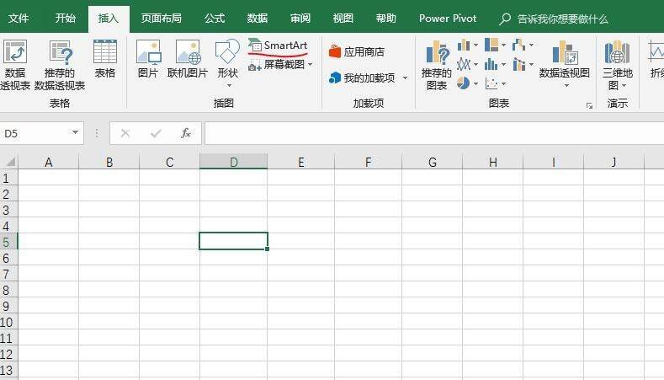
Task: Open My Add-ins (我的加载项)
Action: (363, 78)
